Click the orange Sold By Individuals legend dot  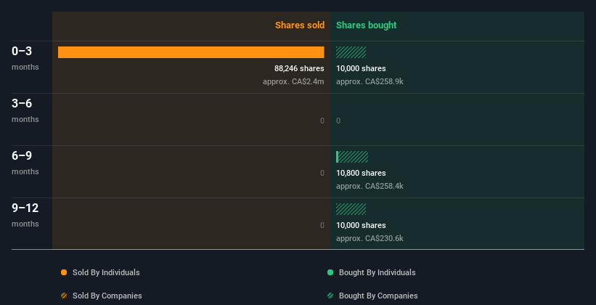64,272
